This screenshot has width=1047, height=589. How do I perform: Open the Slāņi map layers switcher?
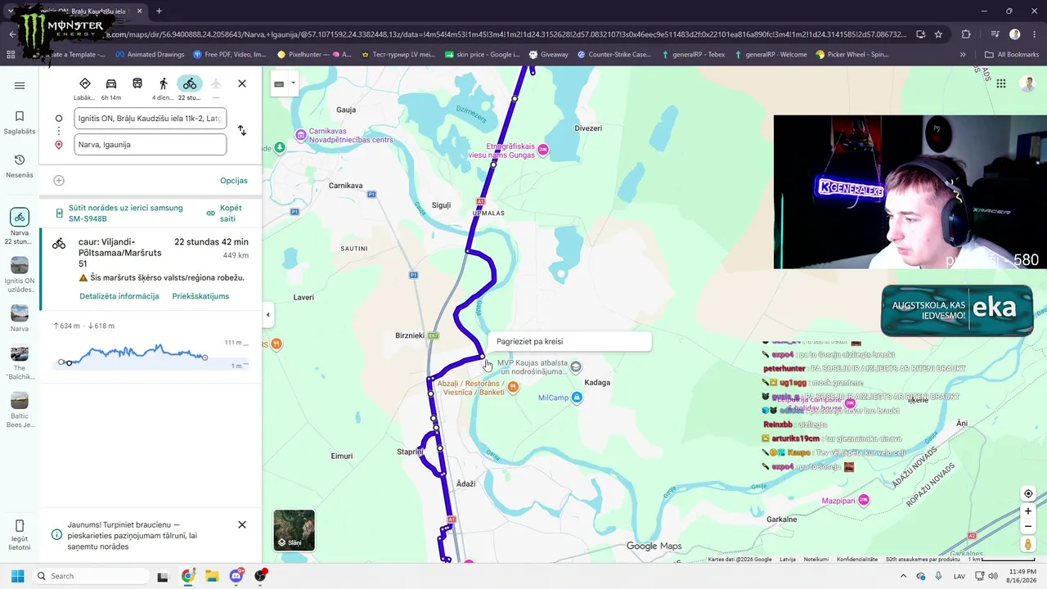(294, 530)
